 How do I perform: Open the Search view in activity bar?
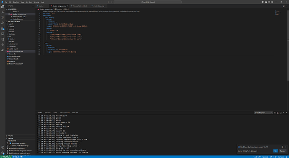[3, 12]
